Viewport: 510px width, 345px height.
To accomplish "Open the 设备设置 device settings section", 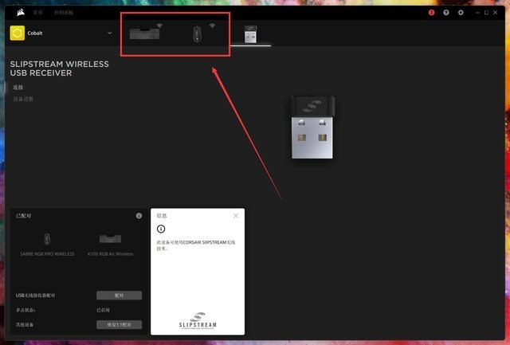I will 23,99.
